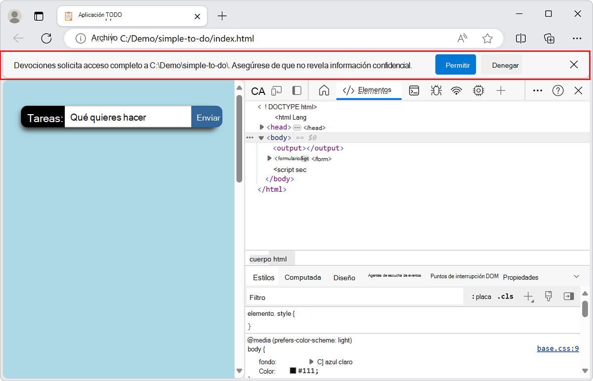Collapse the body element in the DOM tree
Image resolution: width=593 pixels, height=381 pixels.
261,137
